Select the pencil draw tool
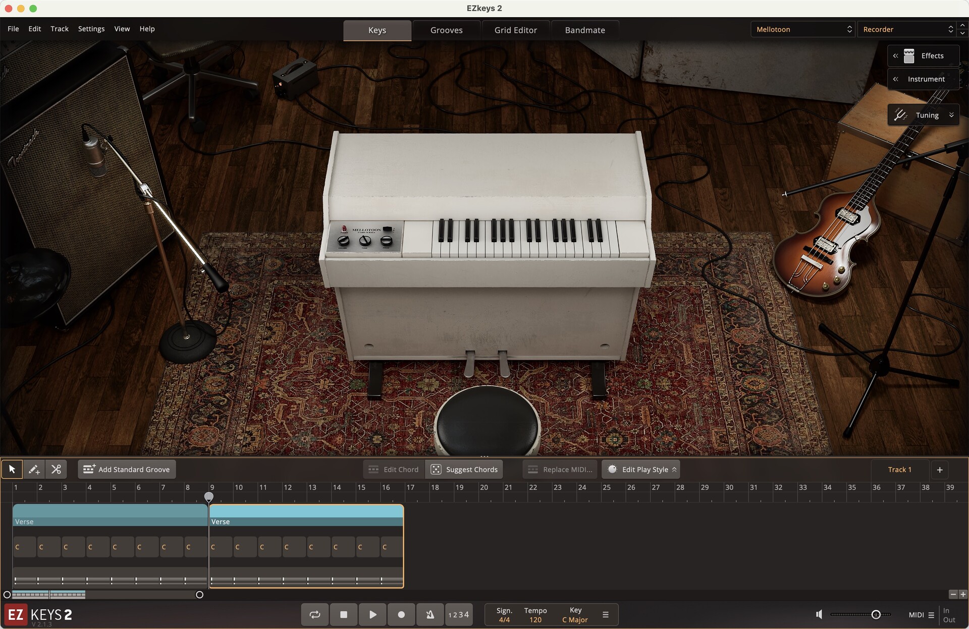 point(34,470)
